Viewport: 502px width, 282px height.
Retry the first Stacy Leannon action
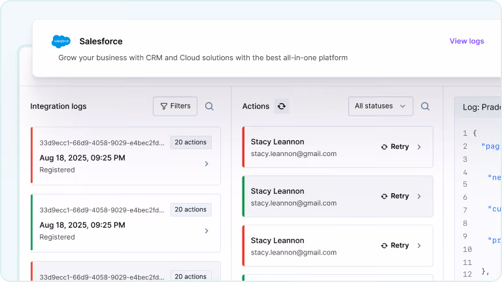coord(395,147)
